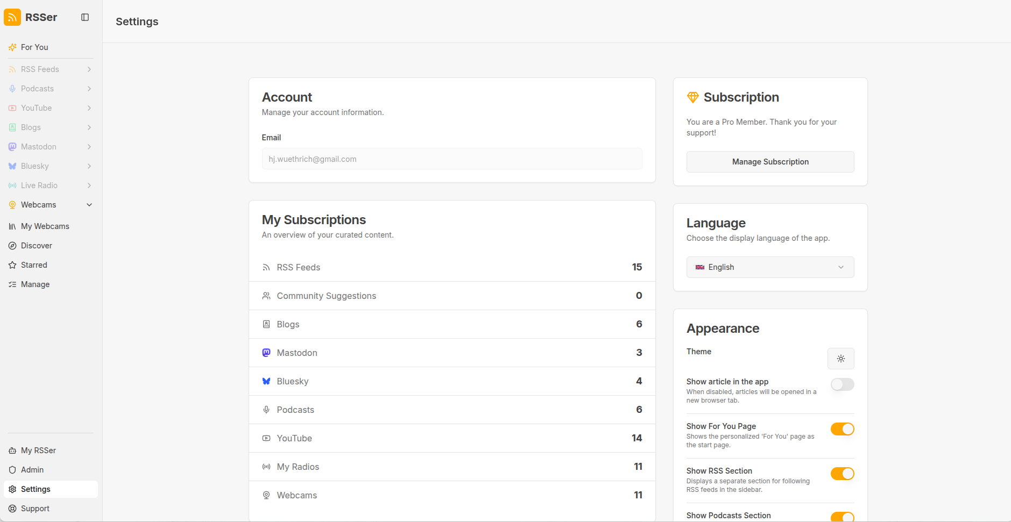Select the Podcasts icon in the sidebar

coord(12,88)
